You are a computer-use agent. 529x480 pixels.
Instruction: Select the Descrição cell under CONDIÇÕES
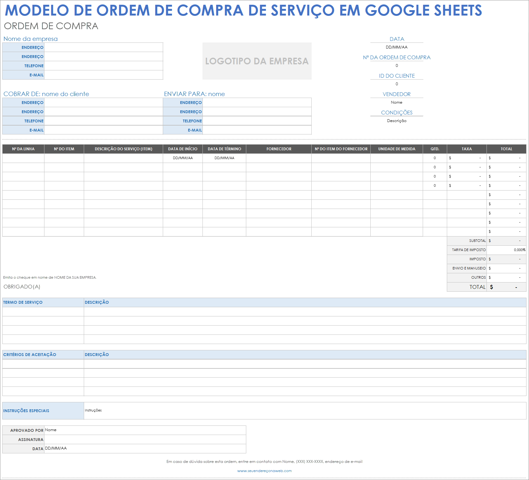397,121
